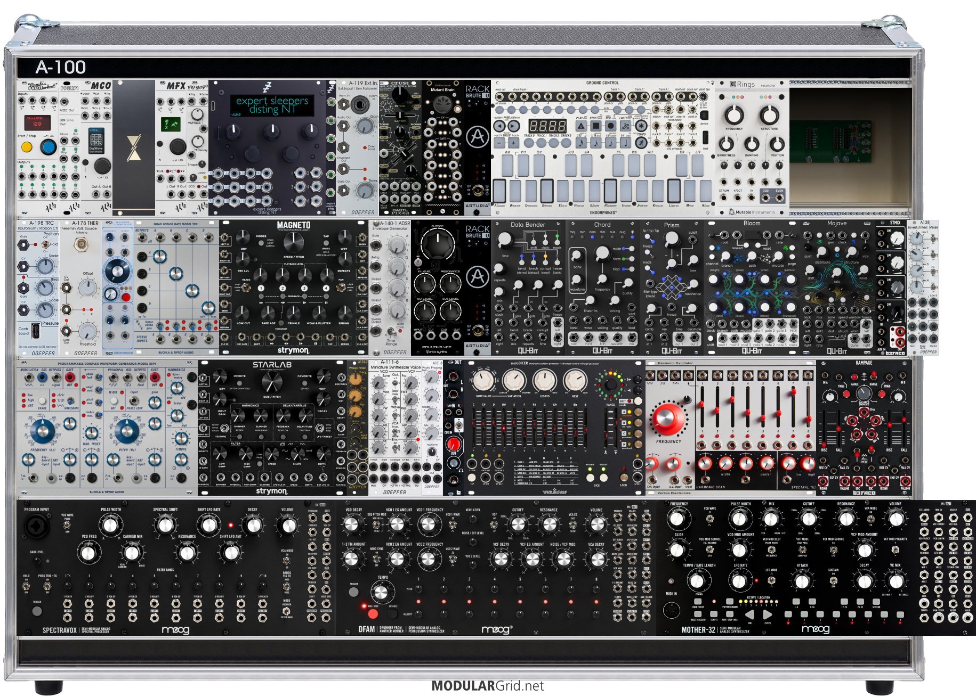Click the Moog logo on the Spectravox
Screen dimensions: 976x697
click(175, 630)
